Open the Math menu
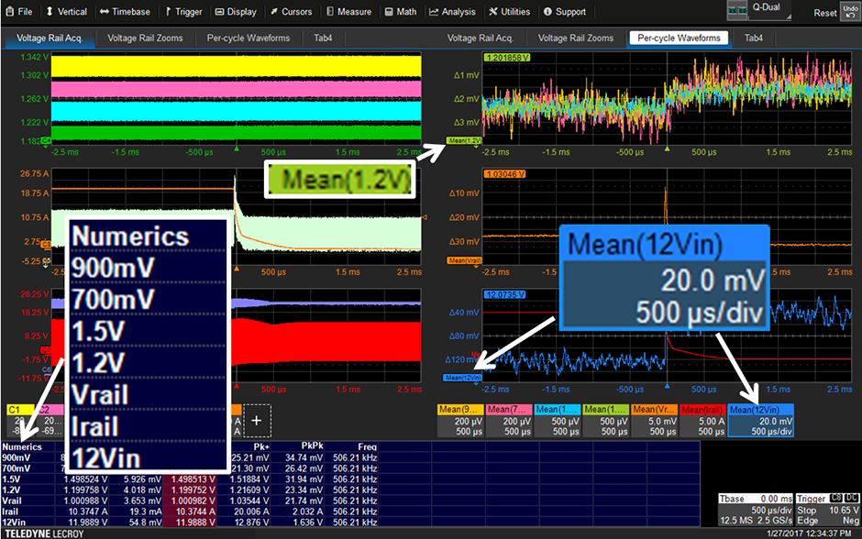Image resolution: width=862 pixels, height=539 pixels. pyautogui.click(x=401, y=12)
